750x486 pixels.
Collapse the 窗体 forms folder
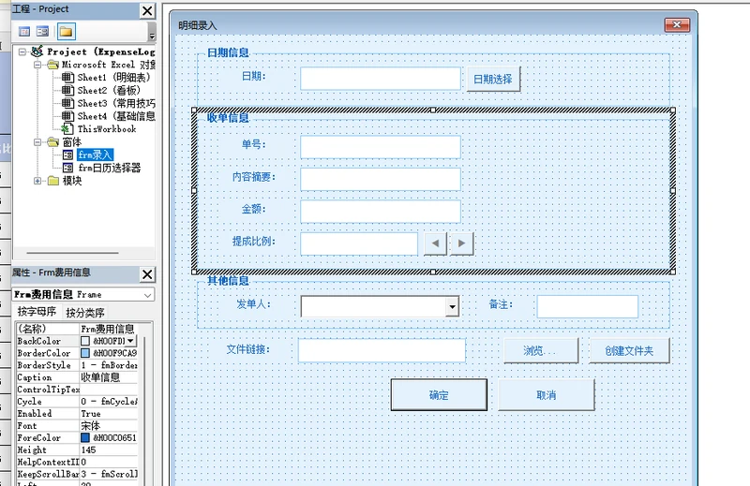coord(37,142)
